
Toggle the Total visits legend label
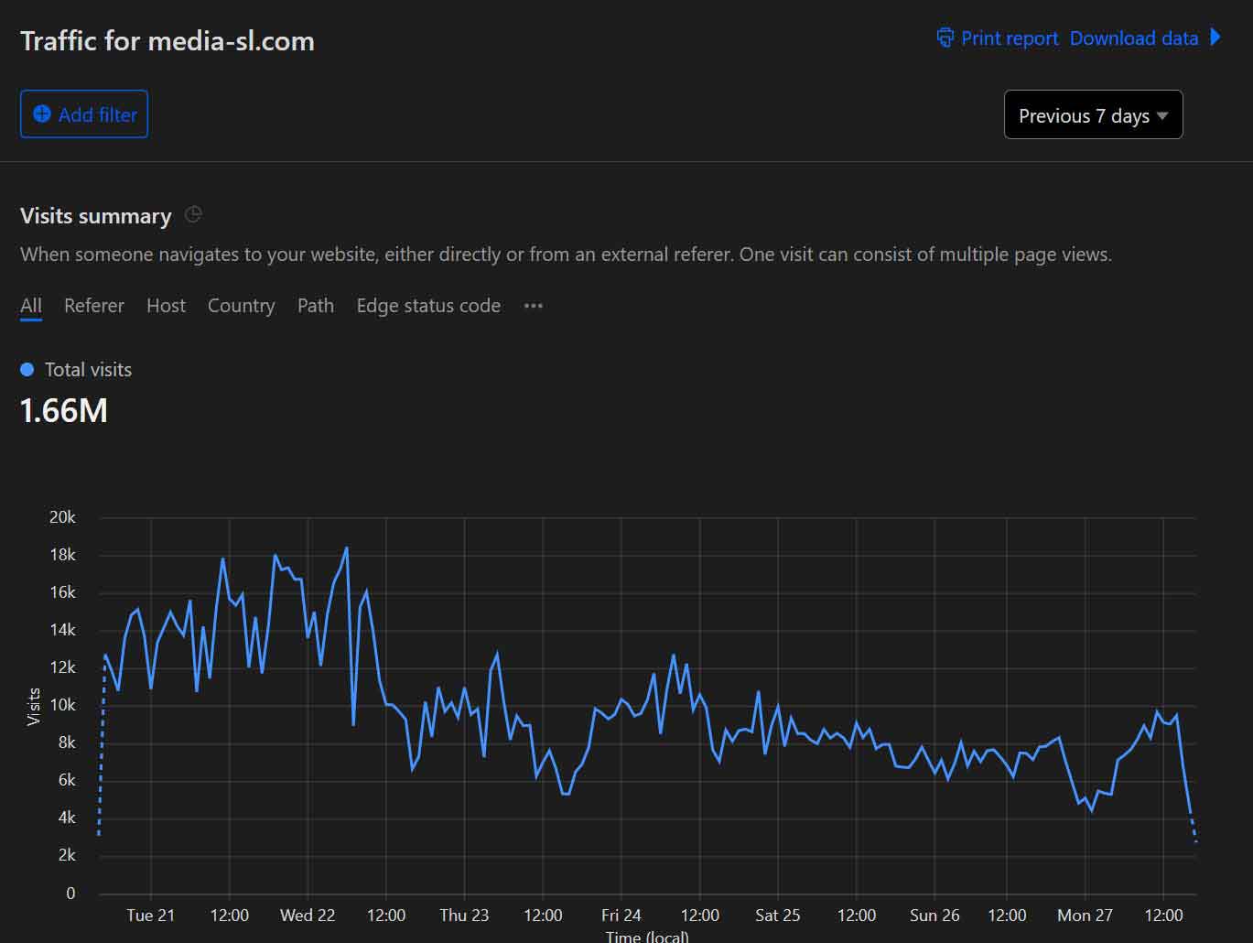(88, 370)
